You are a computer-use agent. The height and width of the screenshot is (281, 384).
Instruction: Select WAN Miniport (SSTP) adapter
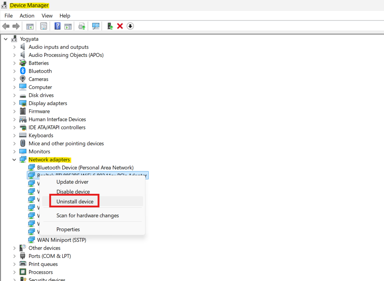[x=62, y=240]
